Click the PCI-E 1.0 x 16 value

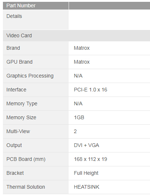tap(91, 90)
